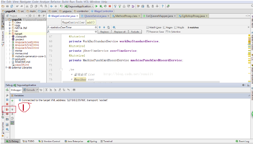Click the Step Out icon in debugger toolbar

coord(60,90)
